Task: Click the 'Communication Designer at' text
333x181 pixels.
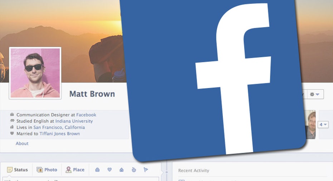Action: [46, 115]
